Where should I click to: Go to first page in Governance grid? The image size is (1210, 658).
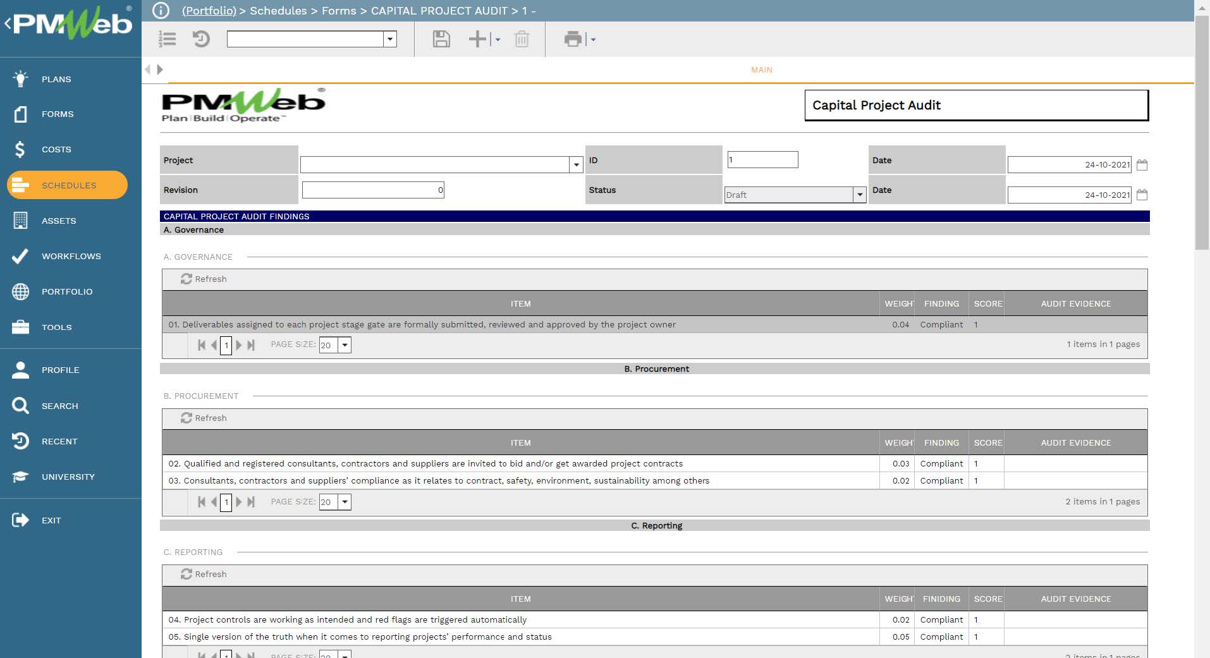click(x=202, y=345)
